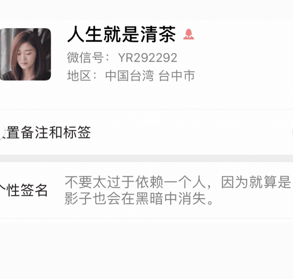
Task: Click empty header area right of gender icon
Action: point(243,34)
